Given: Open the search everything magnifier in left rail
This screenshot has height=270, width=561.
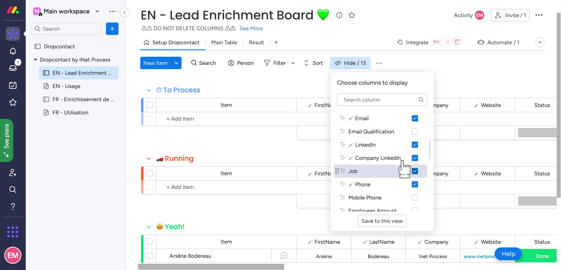Looking at the screenshot, I should point(13,189).
